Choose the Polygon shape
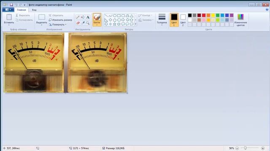This screenshot has width=270, height=151. coord(127,16)
